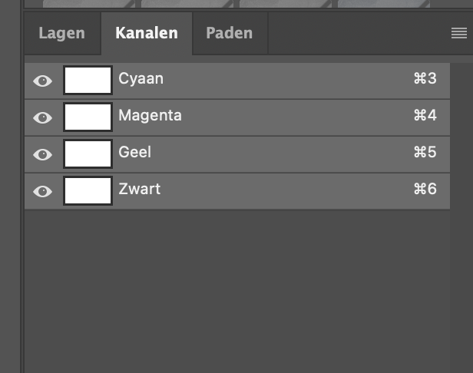Switch to the Lagen tab
The height and width of the screenshot is (373, 473).
pyautogui.click(x=61, y=33)
